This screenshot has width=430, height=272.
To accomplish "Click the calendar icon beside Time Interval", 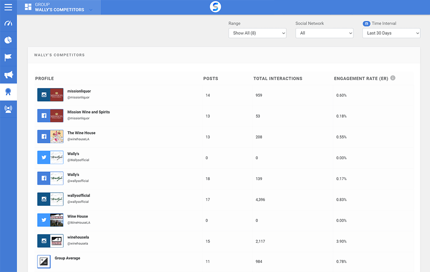I will click(366, 23).
